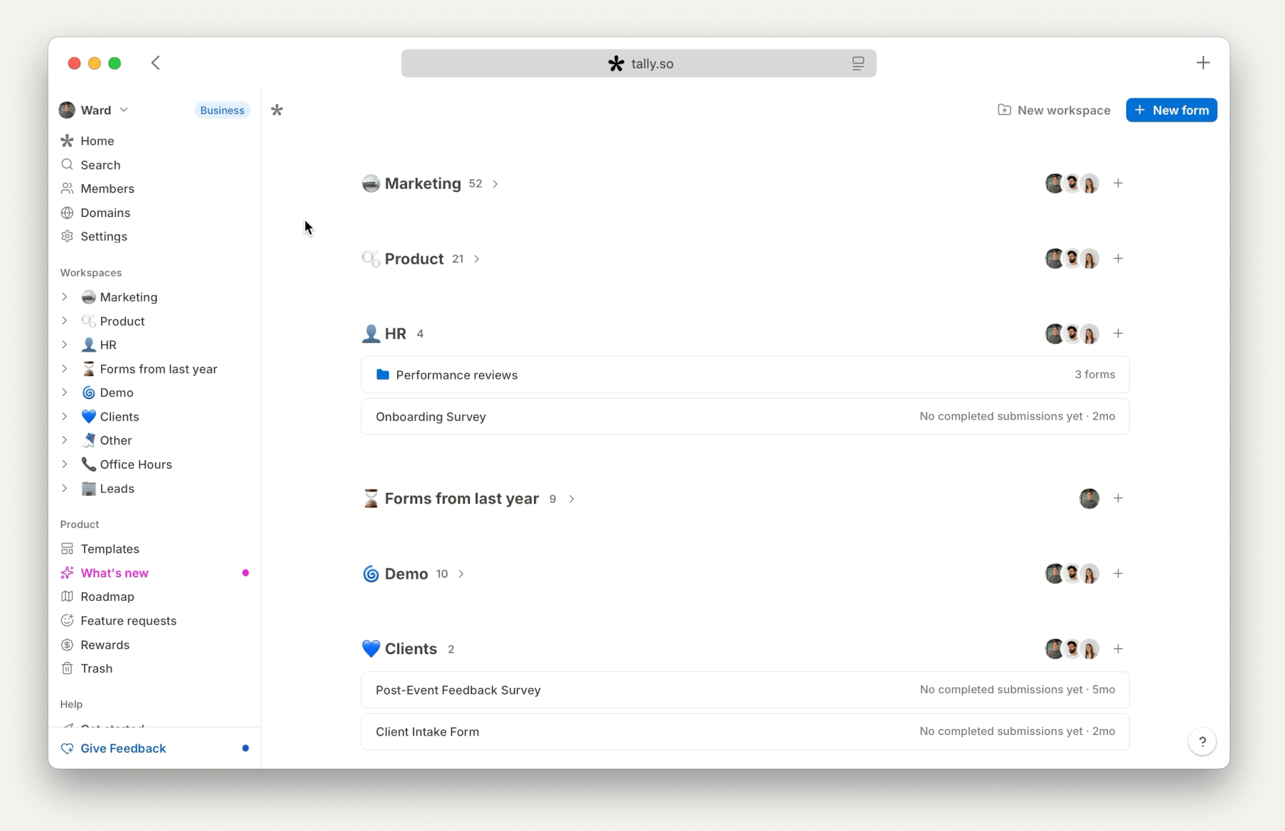Viewport: 1285px width, 831px height.
Task: Click the Performance reviews folder icon
Action: click(x=383, y=374)
